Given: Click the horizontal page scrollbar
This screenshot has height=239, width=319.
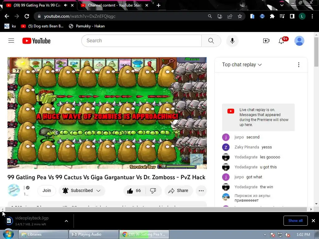Looking at the screenshot, I should pos(156,209).
